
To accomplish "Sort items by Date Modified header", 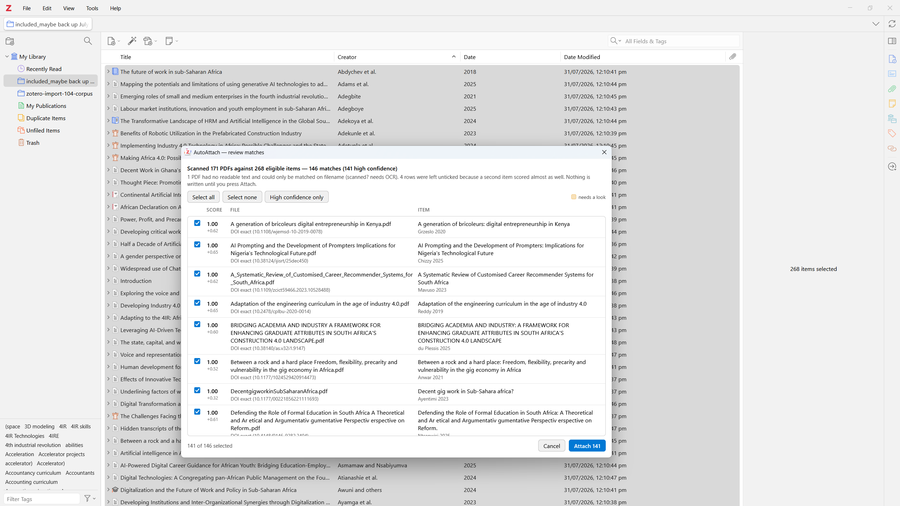I will 643,57.
